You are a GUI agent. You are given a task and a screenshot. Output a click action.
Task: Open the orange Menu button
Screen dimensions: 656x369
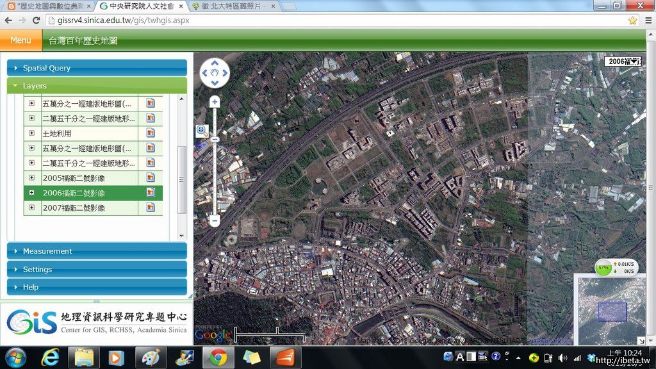tap(20, 40)
